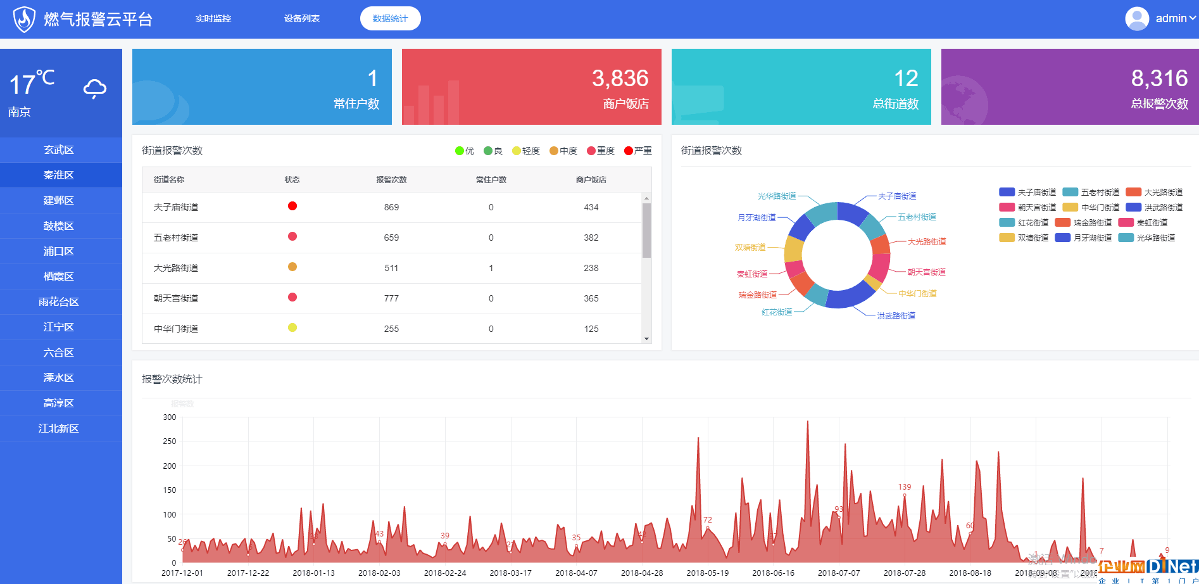This screenshot has width=1199, height=584.
Task: Toggle 秦虹街道 in pie legend
Action: coord(1143,222)
